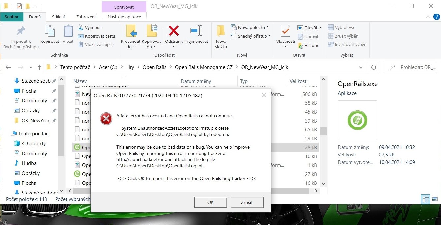This screenshot has width=441, height=225.
Task: Open Hudba music folder
Action: [x=25, y=163]
